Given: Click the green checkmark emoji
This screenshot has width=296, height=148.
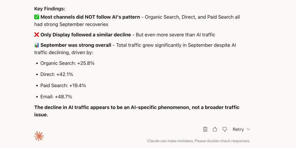Looking at the screenshot, I should (x=37, y=17).
